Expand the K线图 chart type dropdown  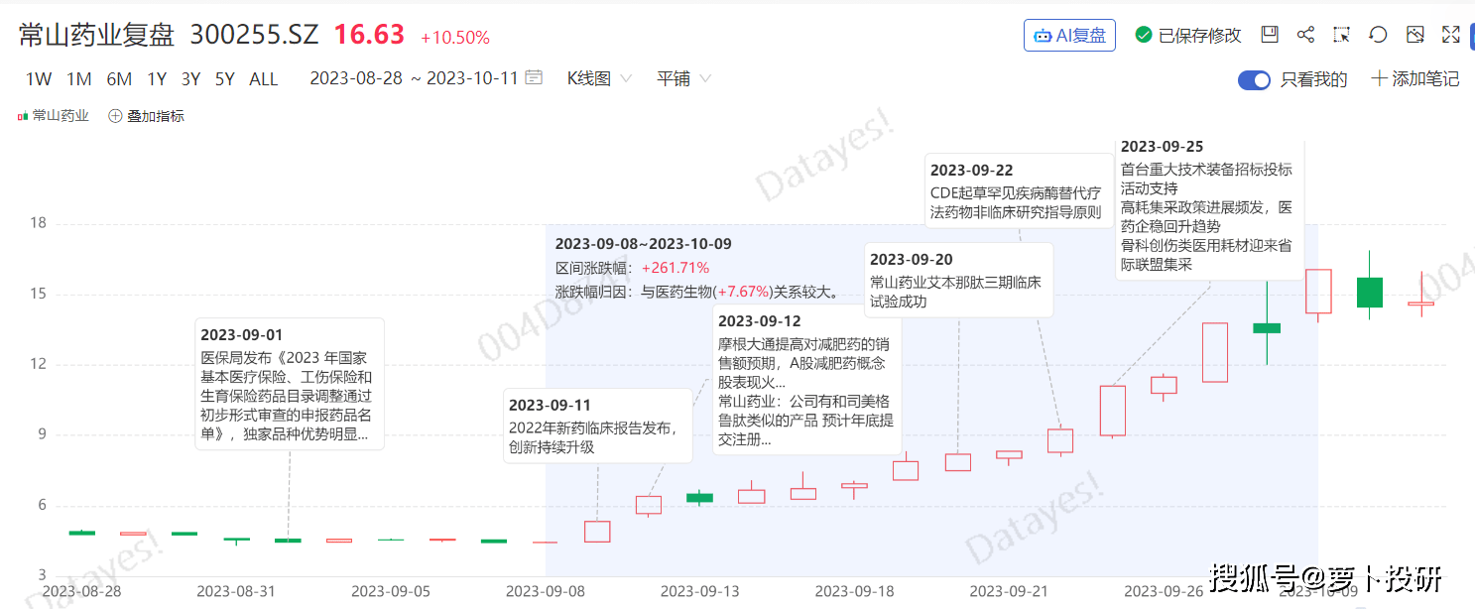[599, 78]
